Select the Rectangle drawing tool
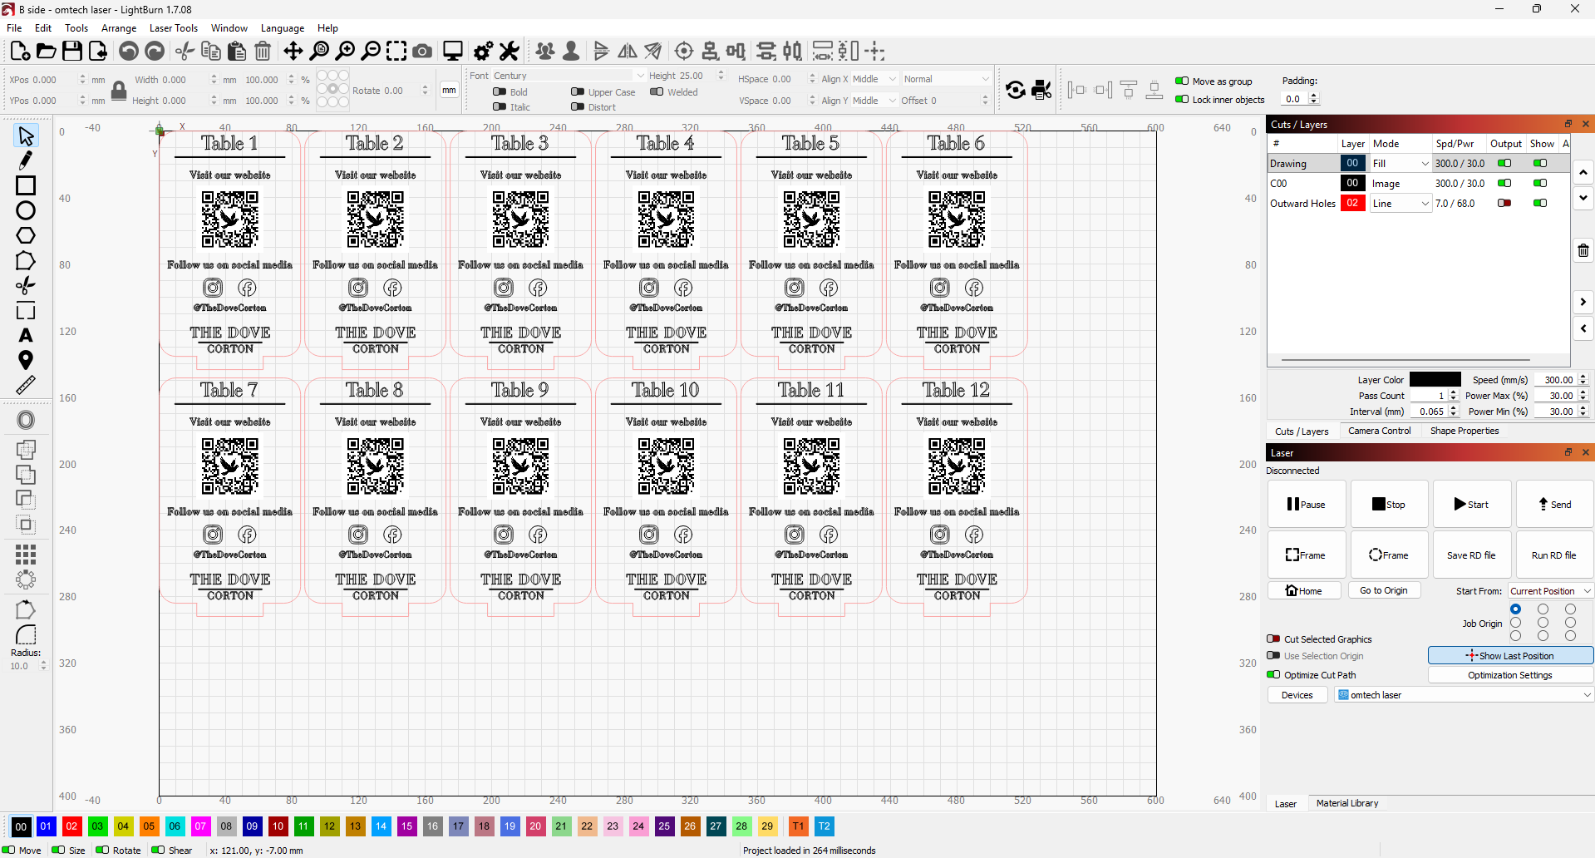 tap(26, 185)
